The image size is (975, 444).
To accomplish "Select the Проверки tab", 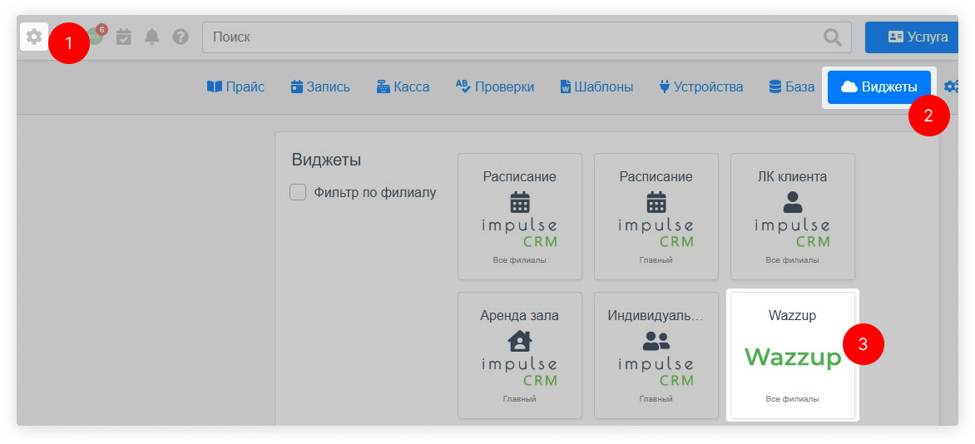I will coord(495,86).
